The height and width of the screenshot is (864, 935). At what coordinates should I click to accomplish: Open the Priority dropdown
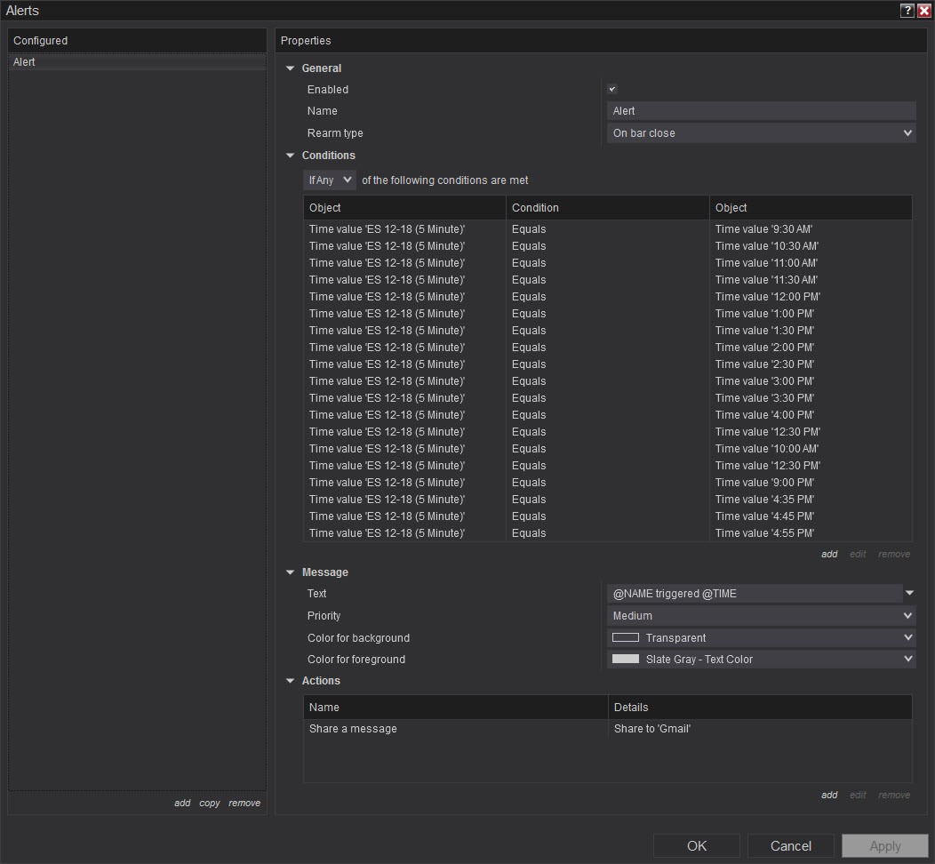761,616
